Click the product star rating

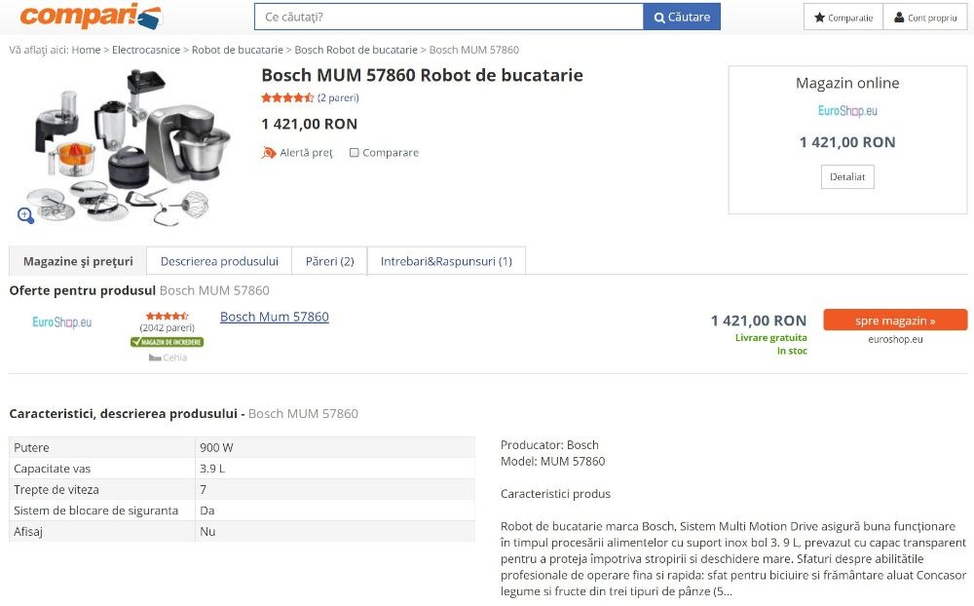[286, 98]
